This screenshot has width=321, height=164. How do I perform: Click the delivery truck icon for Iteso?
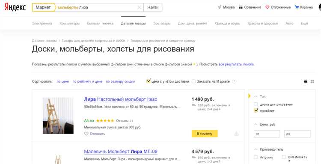coord(193,105)
